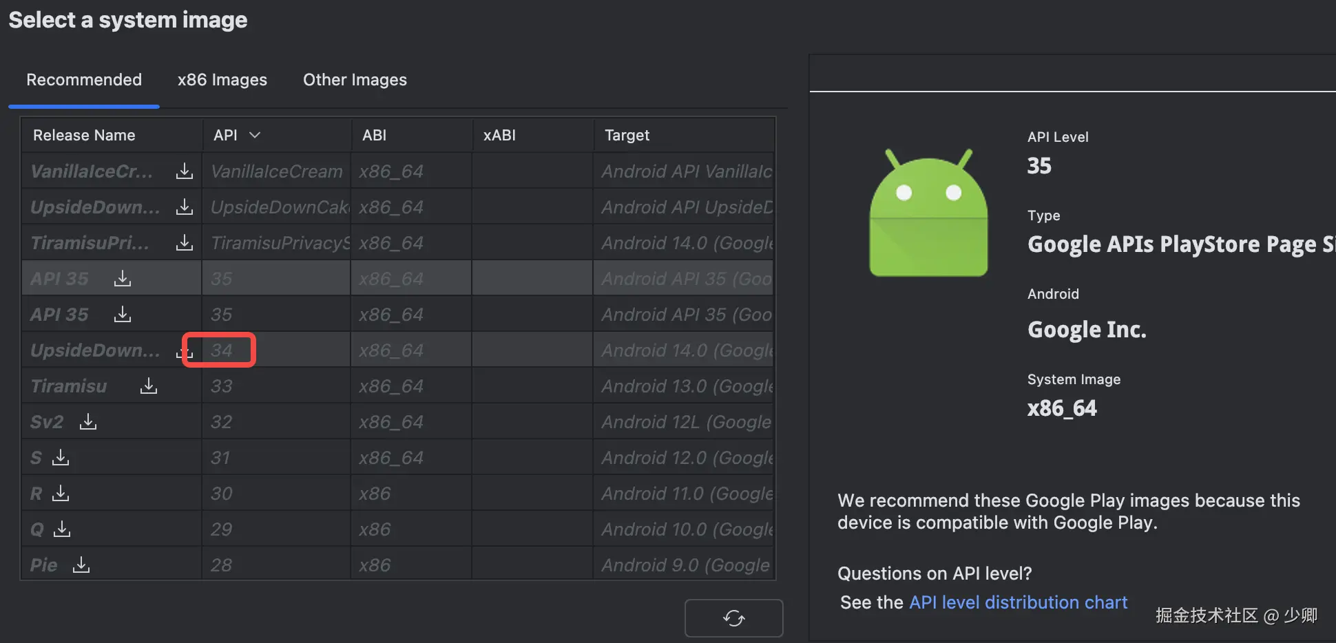Click the Android robot logo

[x=928, y=213]
